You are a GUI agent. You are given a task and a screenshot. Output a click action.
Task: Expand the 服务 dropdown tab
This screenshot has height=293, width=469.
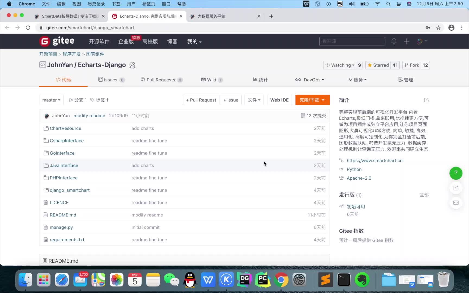click(x=357, y=80)
